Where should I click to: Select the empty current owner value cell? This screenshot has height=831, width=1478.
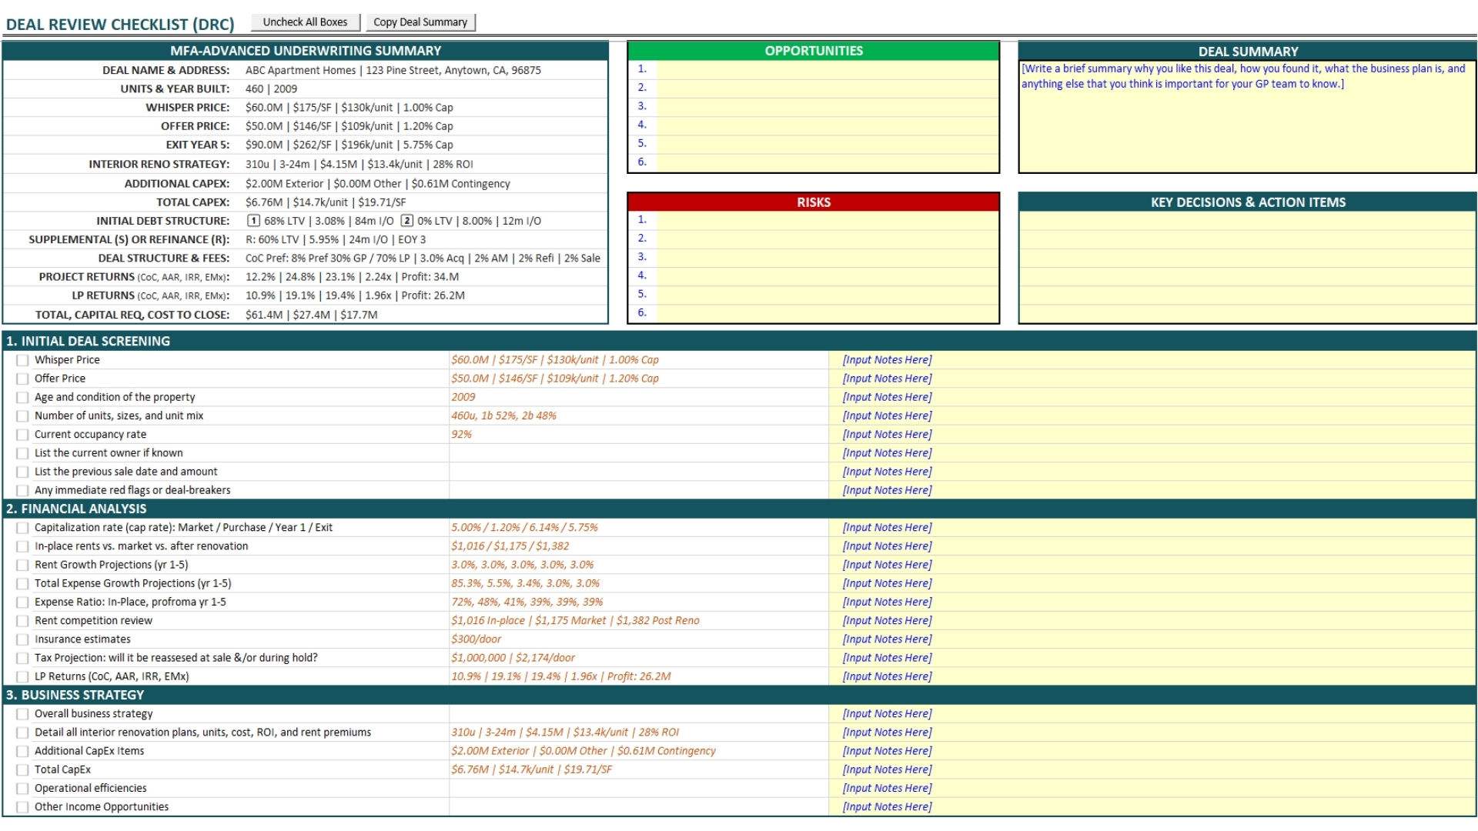(638, 453)
